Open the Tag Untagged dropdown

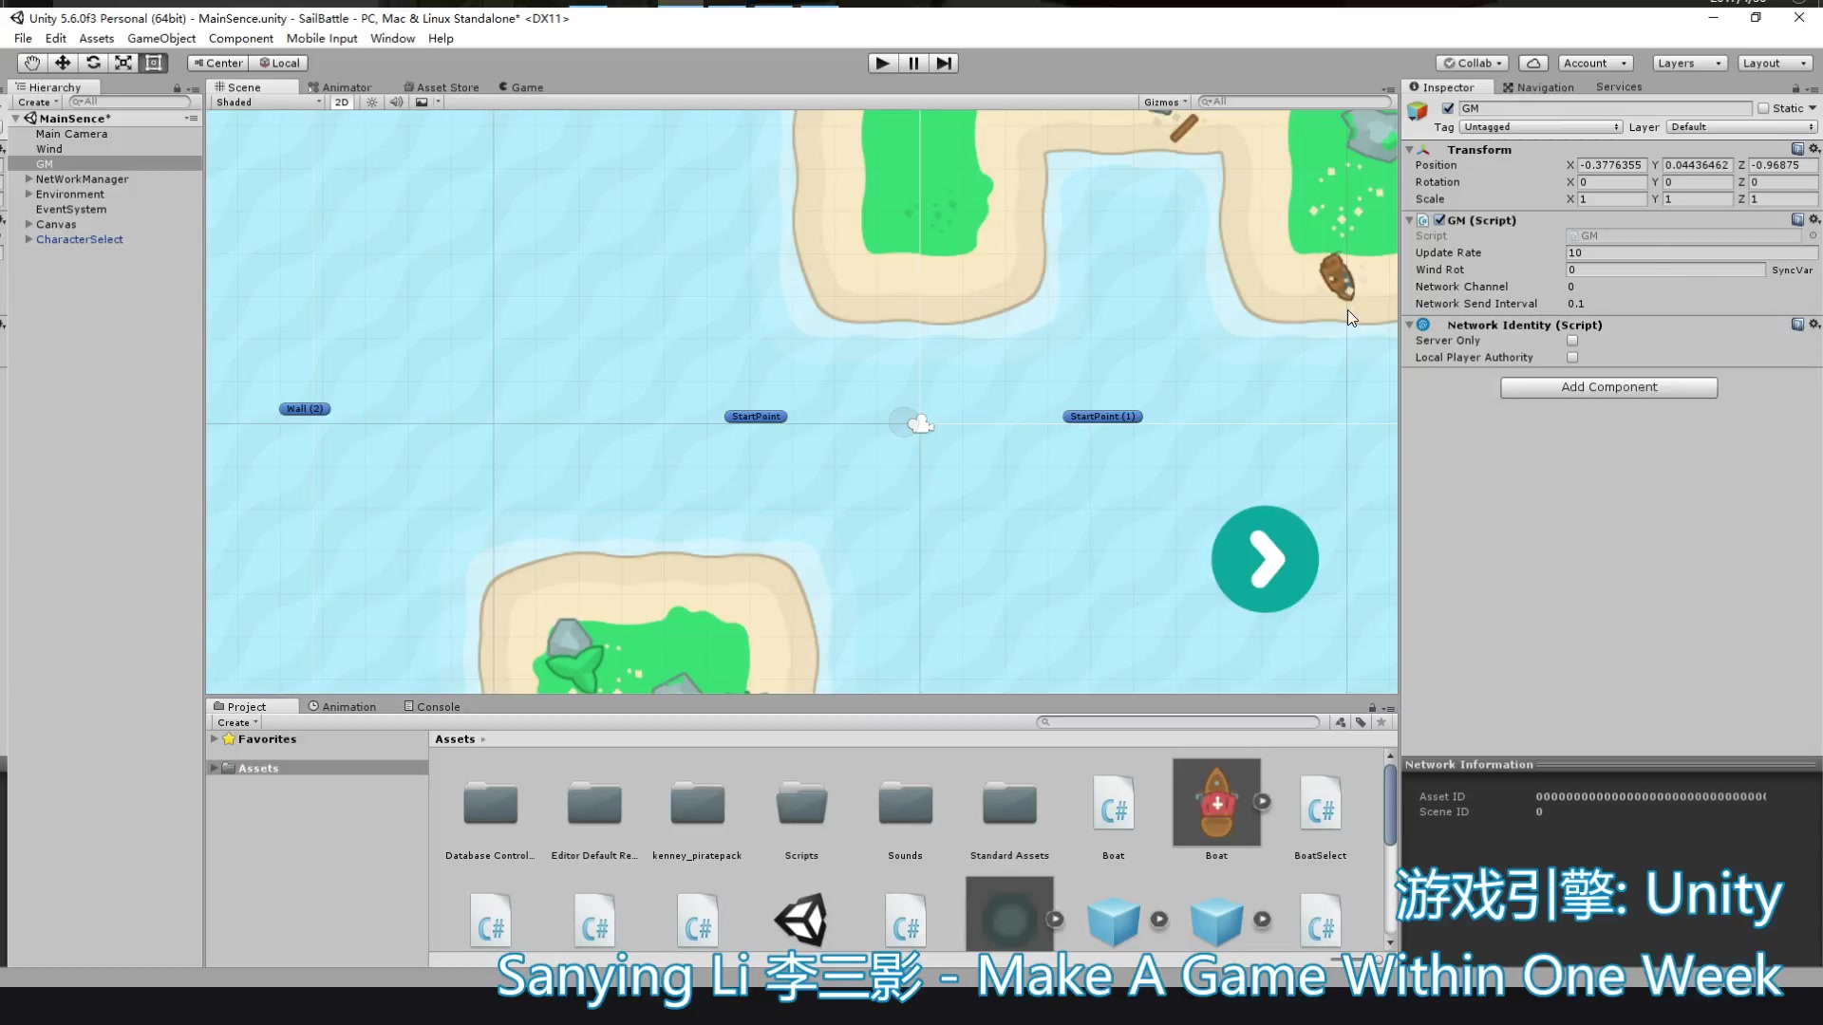pos(1540,127)
